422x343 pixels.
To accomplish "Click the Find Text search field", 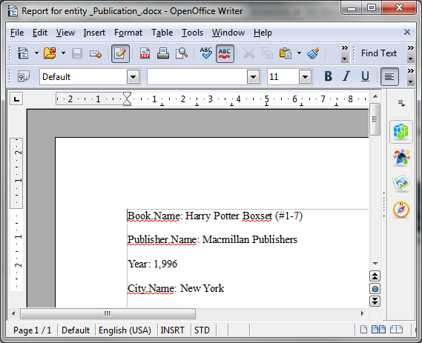I will click(379, 53).
